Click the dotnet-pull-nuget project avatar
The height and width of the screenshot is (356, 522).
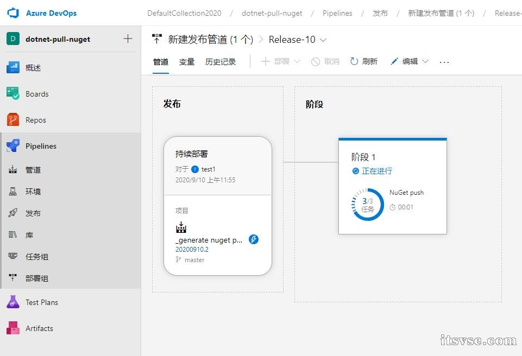click(x=13, y=39)
